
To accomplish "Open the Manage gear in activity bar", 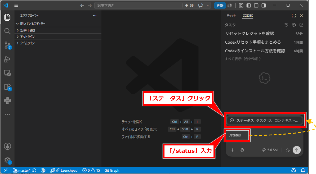I will pyautogui.click(x=8, y=160).
